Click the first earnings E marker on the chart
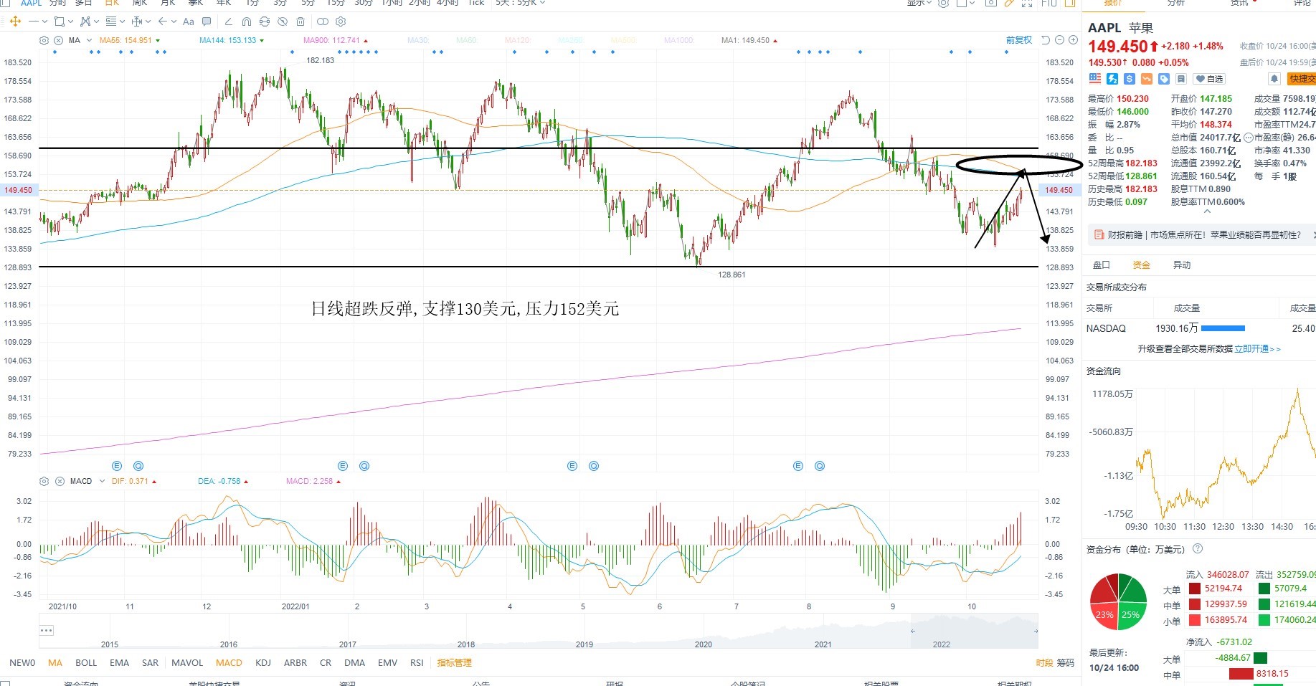Viewport: 1316px width, 686px height. (117, 466)
